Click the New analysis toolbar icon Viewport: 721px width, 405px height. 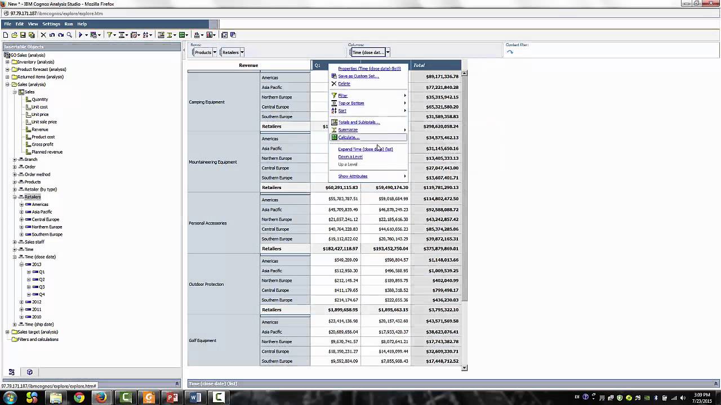[6, 35]
